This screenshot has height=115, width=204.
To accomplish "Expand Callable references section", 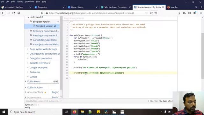I will 28,63.
